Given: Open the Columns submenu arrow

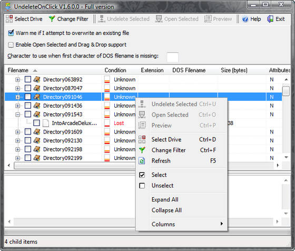Looking at the screenshot, I should point(222,224).
